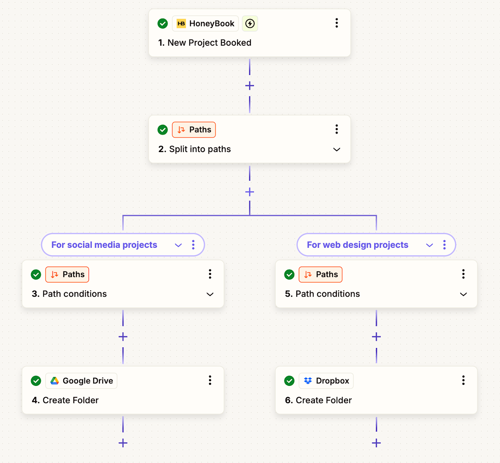Open three-dot menu on step 5

463,274
